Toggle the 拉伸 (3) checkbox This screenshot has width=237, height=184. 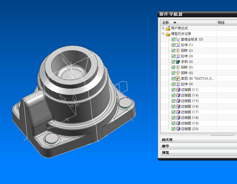[x=173, y=56]
